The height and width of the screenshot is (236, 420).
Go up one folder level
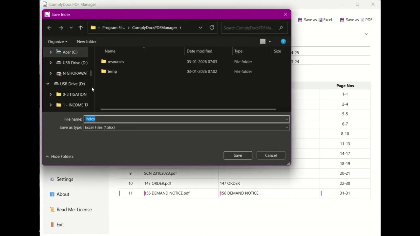coord(81,28)
